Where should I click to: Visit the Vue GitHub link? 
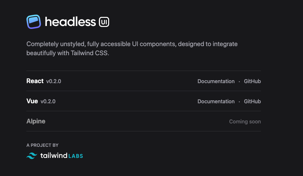click(252, 101)
